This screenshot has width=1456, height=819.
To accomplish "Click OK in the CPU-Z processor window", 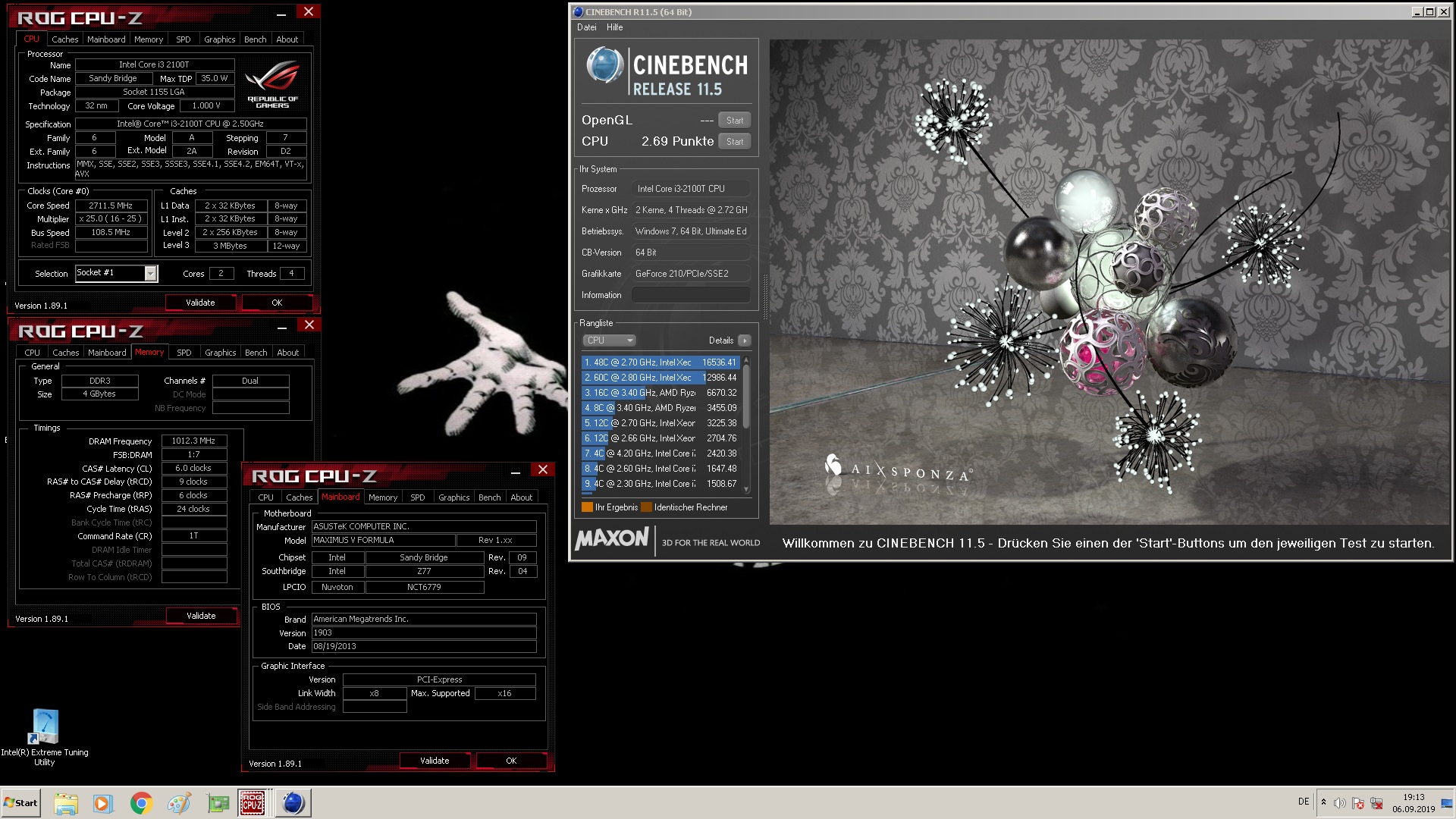I will point(277,303).
